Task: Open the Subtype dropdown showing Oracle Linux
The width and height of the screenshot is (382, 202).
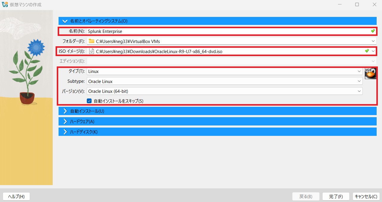Action: click(x=359, y=81)
